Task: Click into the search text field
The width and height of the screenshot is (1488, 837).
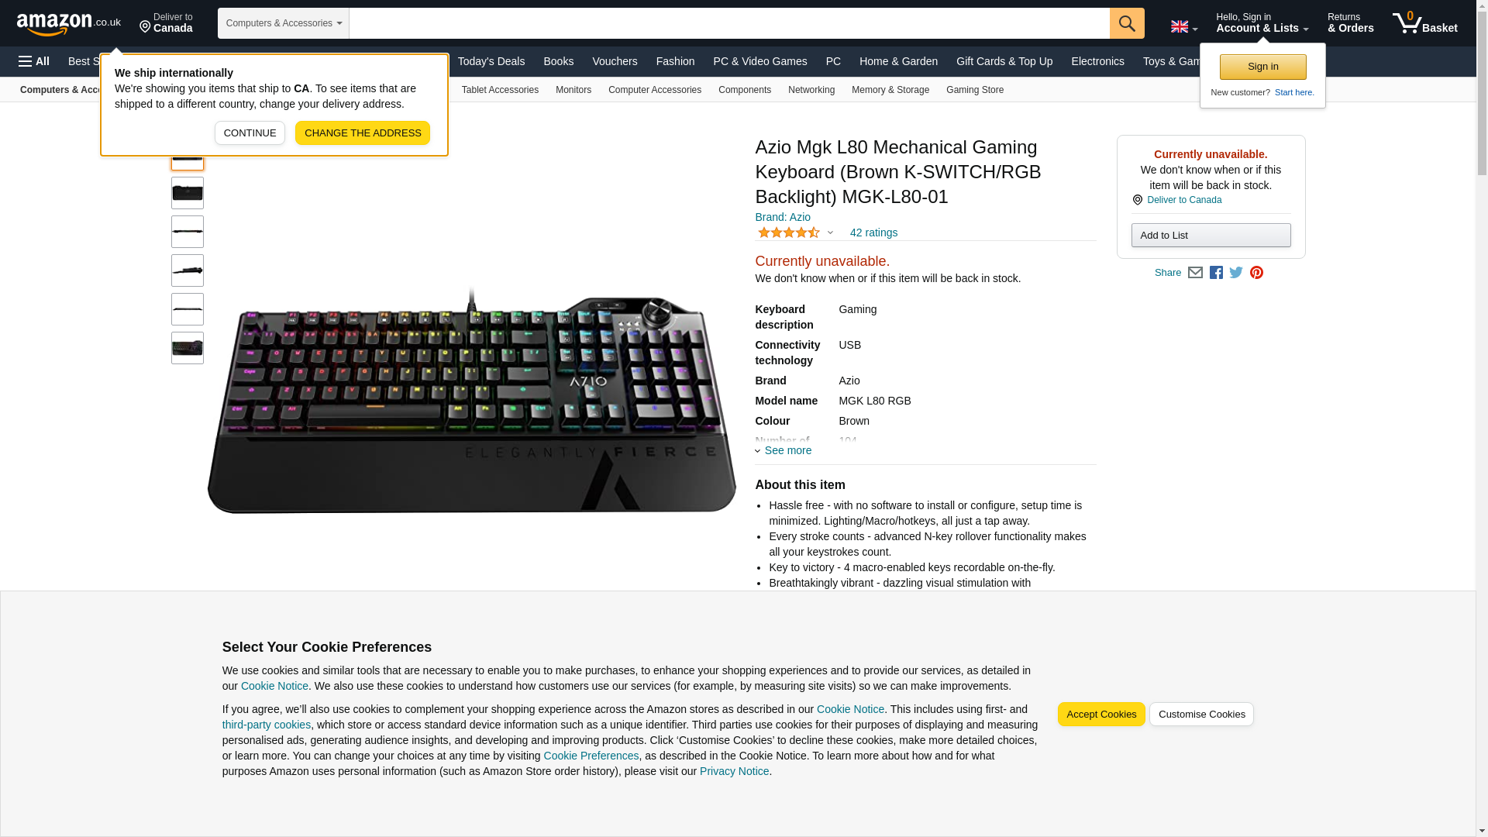Action: 729,23
